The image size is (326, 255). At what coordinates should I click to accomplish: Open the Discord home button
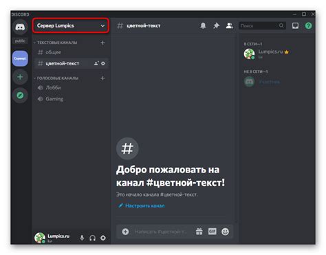[20, 27]
